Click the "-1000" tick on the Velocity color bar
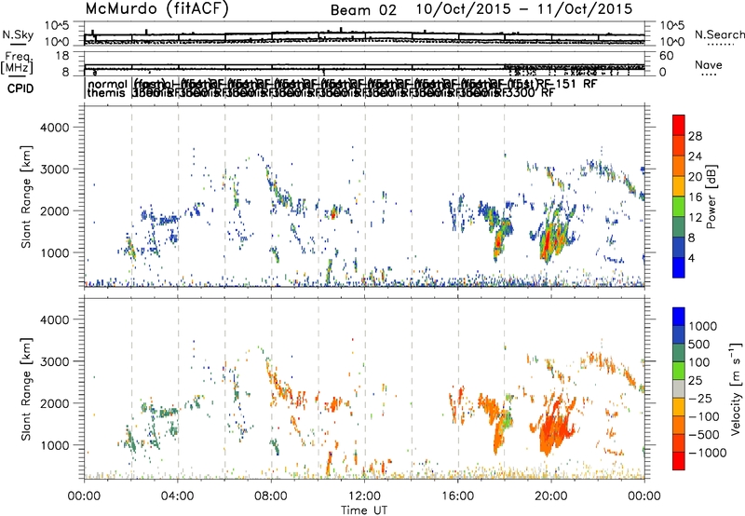The height and width of the screenshot is (516, 745). click(x=708, y=453)
